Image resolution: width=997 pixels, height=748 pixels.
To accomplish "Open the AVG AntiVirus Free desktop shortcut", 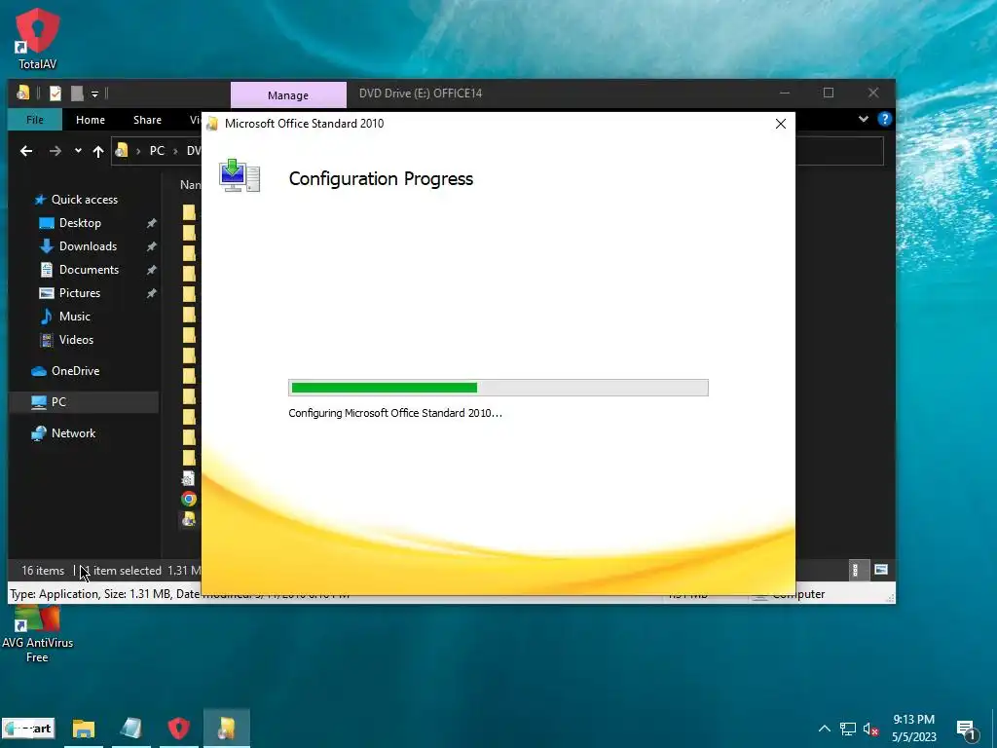I will pyautogui.click(x=37, y=634).
